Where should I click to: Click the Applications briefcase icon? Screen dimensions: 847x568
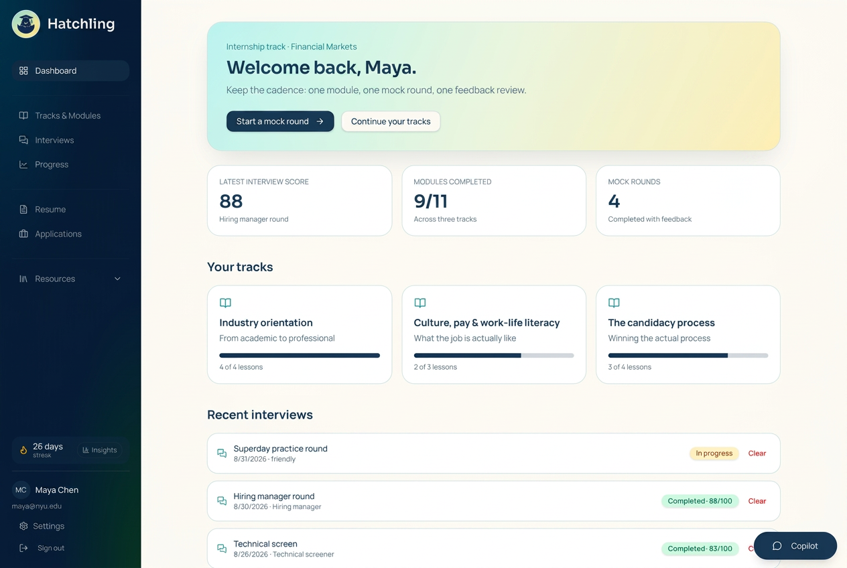click(x=23, y=234)
